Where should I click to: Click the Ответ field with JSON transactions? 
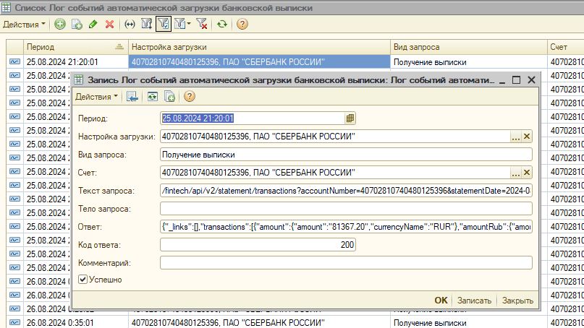pyautogui.click(x=346, y=227)
